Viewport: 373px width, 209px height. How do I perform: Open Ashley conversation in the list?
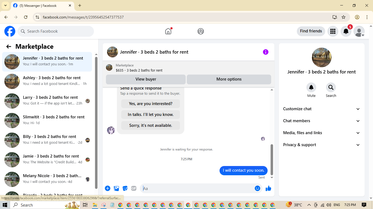click(47, 81)
